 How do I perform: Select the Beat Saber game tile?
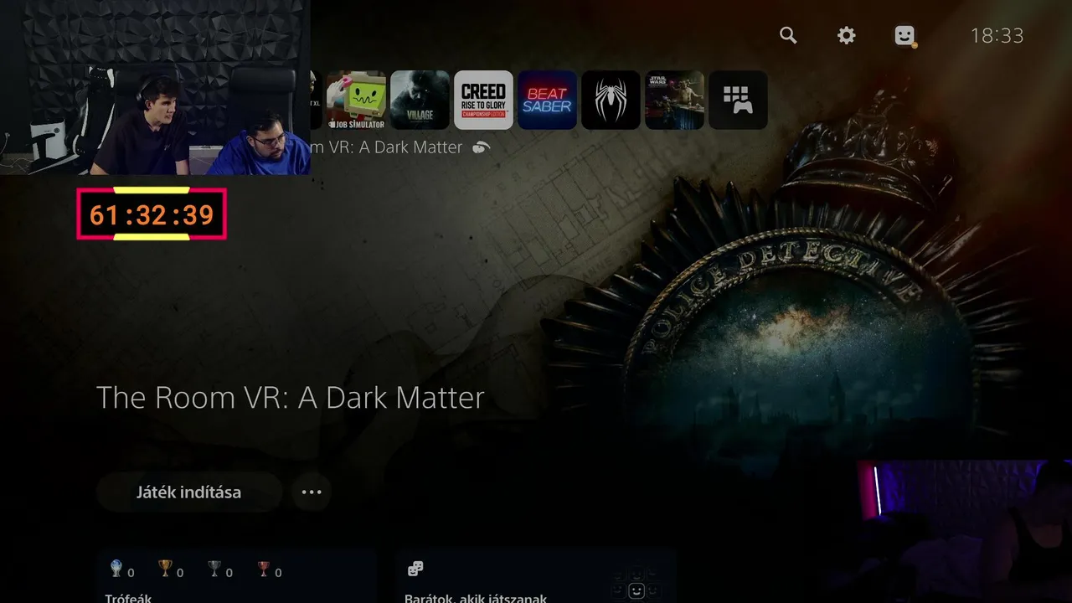(547, 100)
